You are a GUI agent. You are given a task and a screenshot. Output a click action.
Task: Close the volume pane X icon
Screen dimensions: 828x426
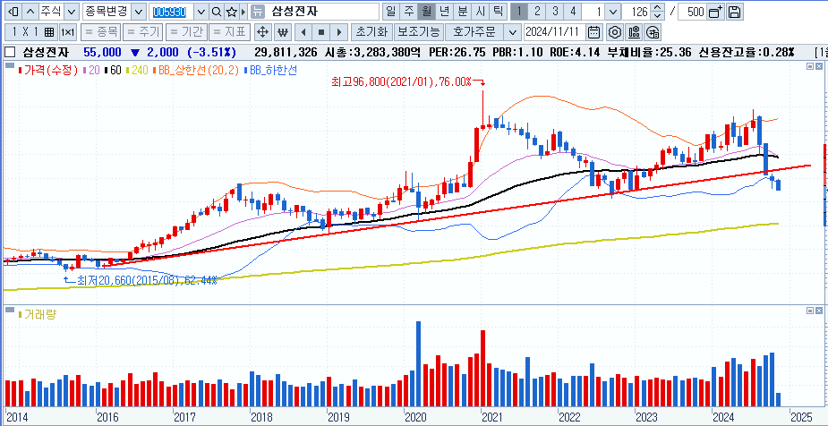pyautogui.click(x=819, y=311)
